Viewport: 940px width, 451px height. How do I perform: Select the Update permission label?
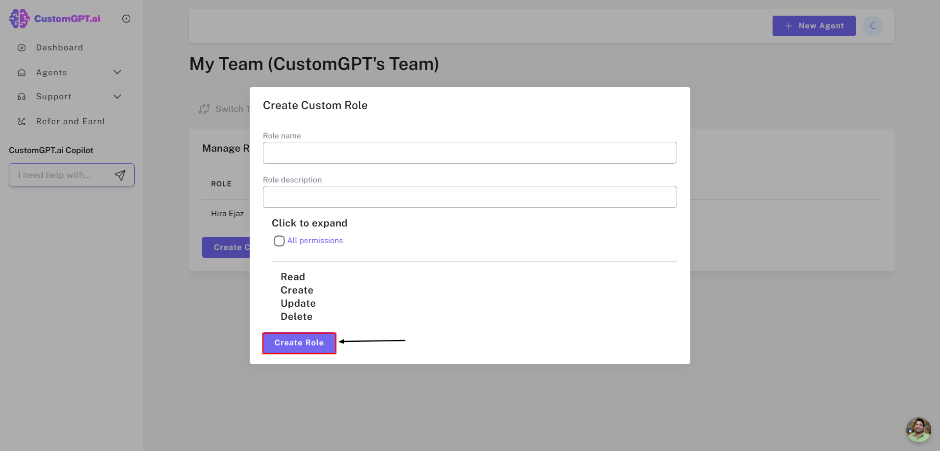click(x=298, y=303)
